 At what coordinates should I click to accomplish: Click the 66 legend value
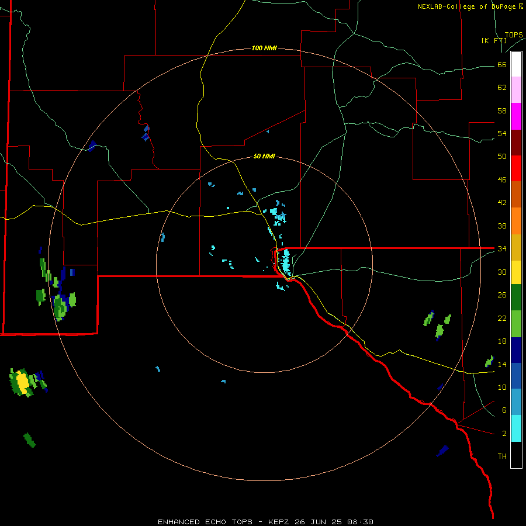point(502,64)
